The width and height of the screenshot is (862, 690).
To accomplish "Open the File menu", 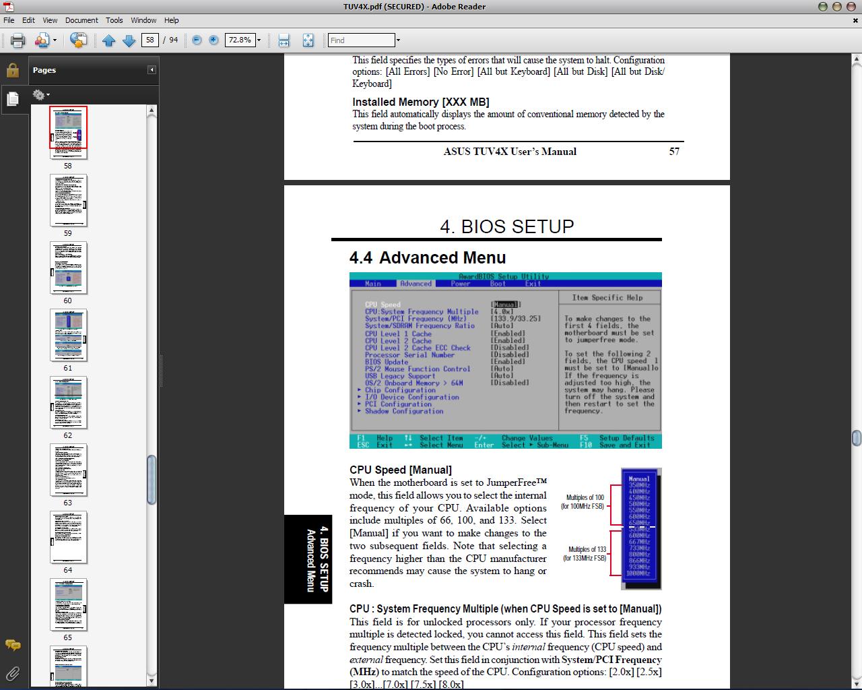I will click(x=9, y=20).
